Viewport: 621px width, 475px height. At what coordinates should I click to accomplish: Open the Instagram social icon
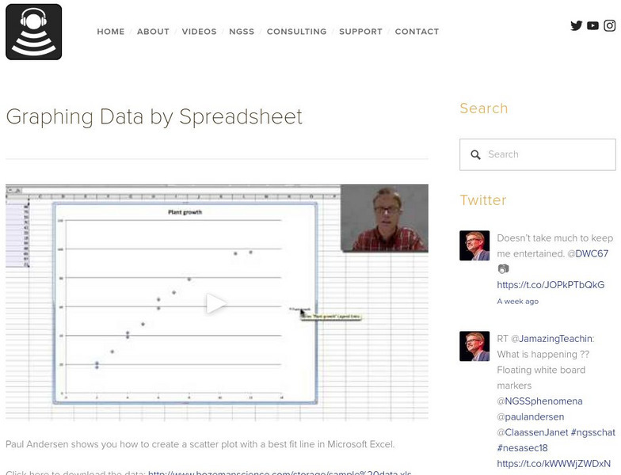609,25
